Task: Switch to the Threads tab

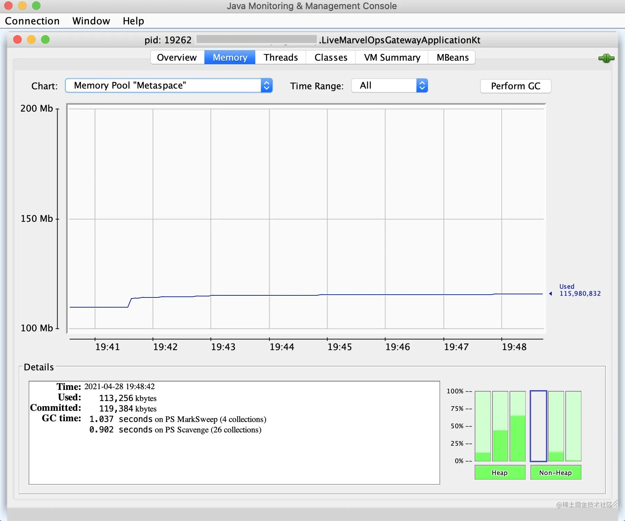Action: click(281, 58)
